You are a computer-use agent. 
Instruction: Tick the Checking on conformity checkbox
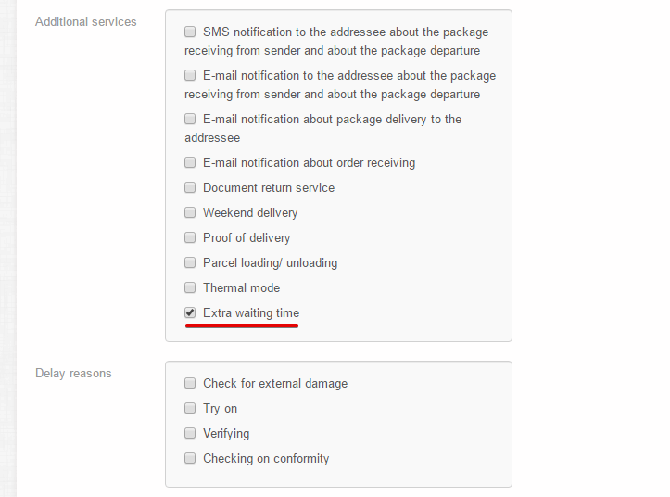tap(190, 458)
